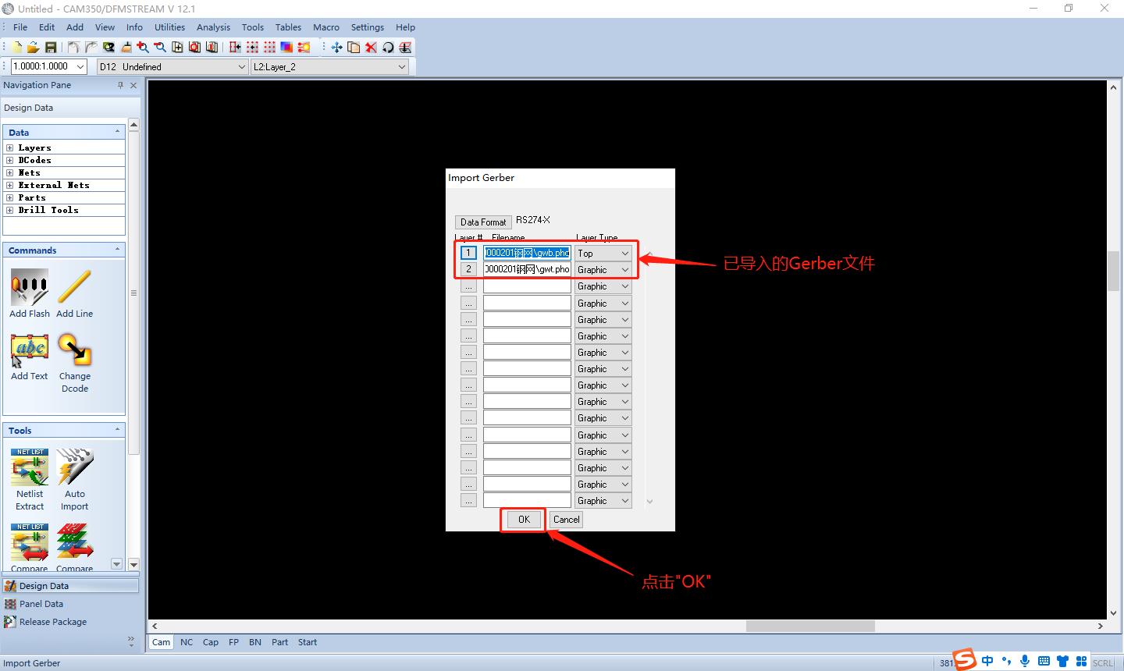Click the Move toolbar icon
Image resolution: width=1124 pixels, height=671 pixels.
(336, 48)
